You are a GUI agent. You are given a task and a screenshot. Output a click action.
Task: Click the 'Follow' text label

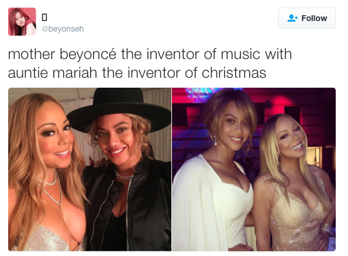point(314,18)
